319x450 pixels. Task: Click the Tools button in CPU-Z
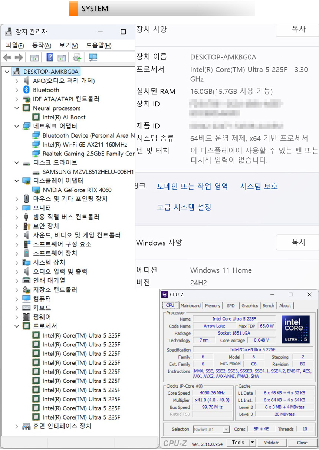(238, 443)
